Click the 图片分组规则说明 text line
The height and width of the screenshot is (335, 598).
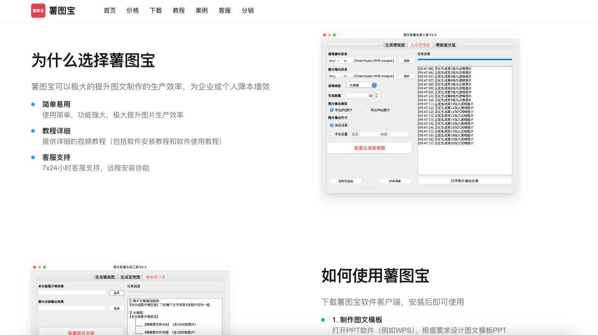tap(145, 301)
